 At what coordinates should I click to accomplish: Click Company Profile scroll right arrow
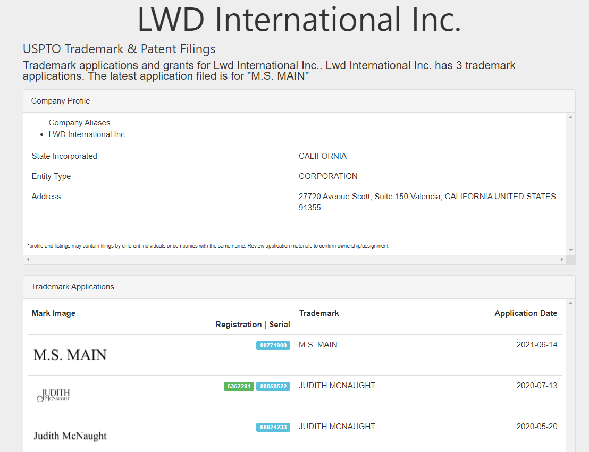(x=561, y=259)
